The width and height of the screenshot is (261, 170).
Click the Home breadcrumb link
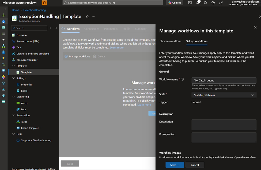(16, 10)
